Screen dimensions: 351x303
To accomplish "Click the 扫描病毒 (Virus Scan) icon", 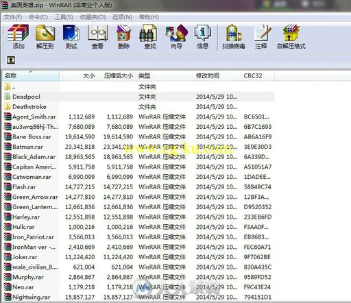I will pos(234,36).
